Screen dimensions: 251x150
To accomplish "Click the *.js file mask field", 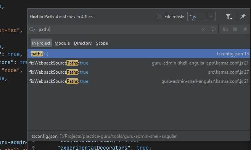I will point(197,16).
